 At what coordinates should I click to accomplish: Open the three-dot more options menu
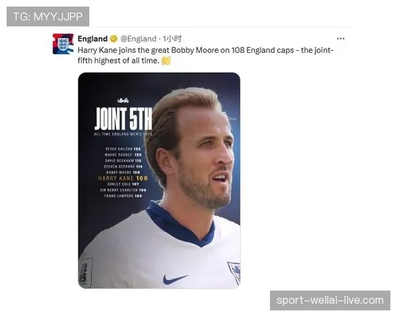pos(341,39)
